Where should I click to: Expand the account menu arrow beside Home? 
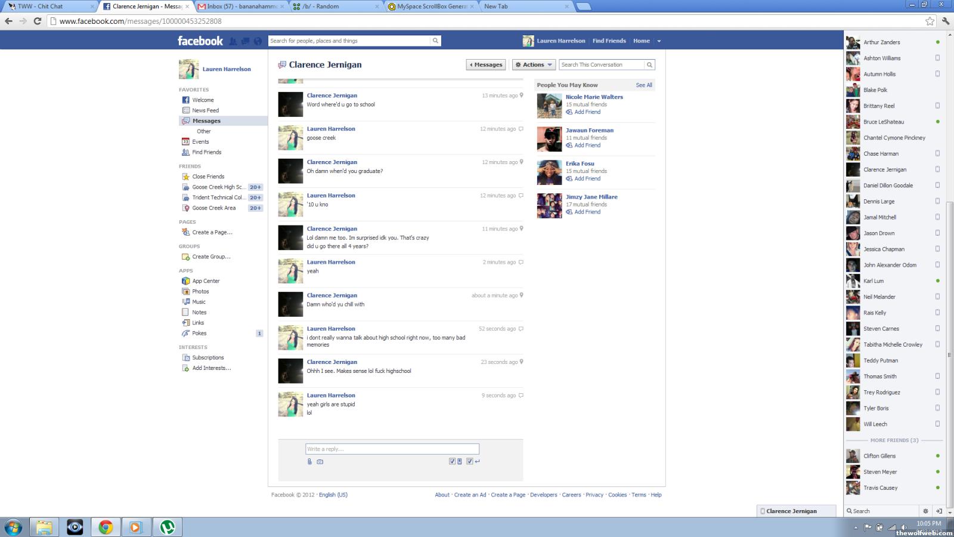coord(659,41)
